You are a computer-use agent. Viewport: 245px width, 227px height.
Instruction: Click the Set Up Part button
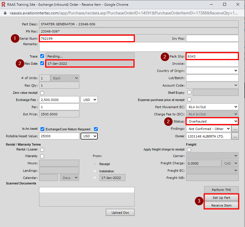click(x=221, y=198)
